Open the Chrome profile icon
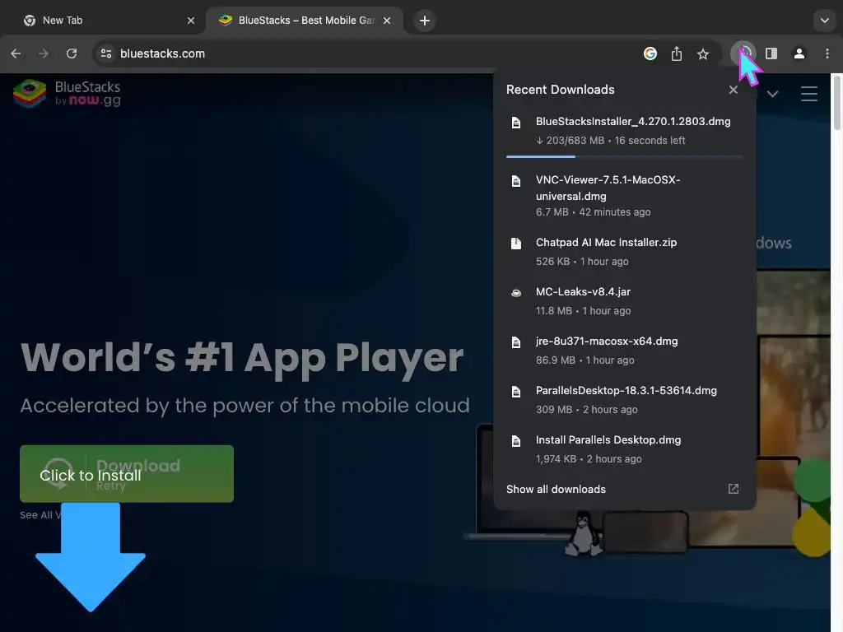Image resolution: width=843 pixels, height=632 pixels. click(x=799, y=53)
